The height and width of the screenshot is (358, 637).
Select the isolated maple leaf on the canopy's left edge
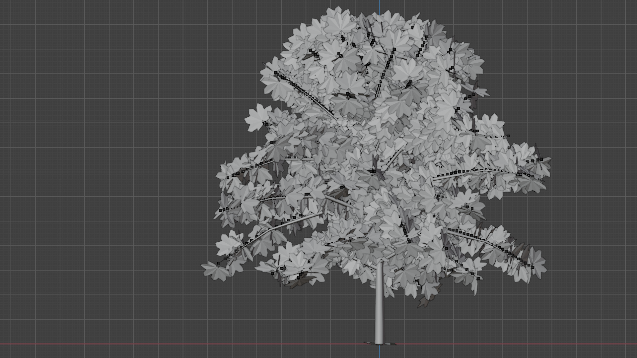tap(255, 118)
